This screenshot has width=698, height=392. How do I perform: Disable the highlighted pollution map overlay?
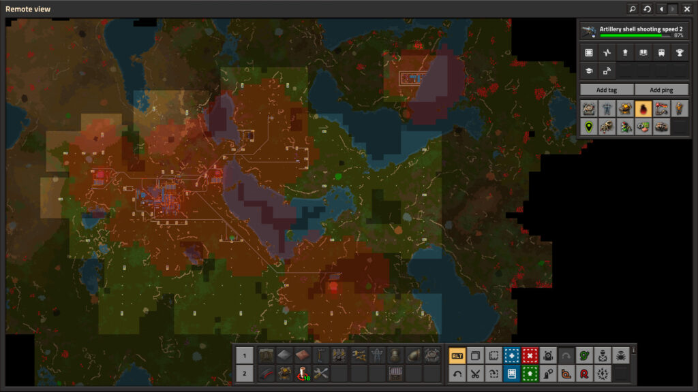[643, 109]
